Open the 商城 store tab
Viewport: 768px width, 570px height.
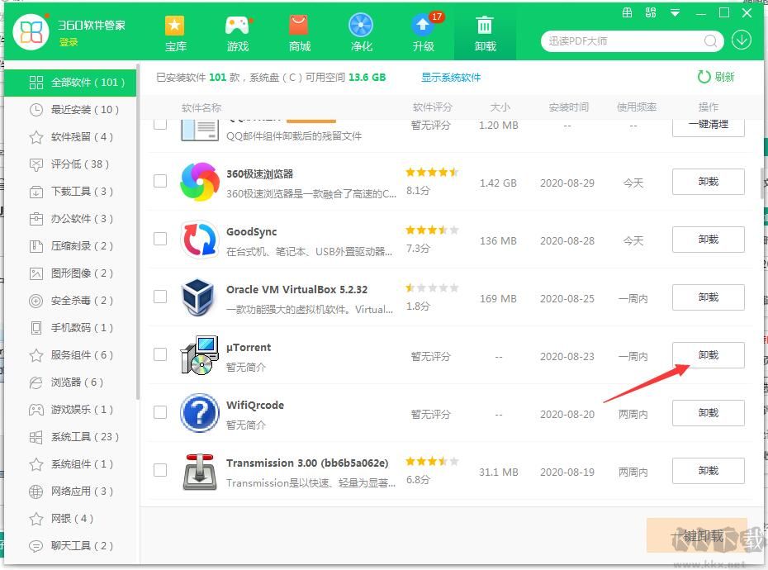[x=299, y=33]
